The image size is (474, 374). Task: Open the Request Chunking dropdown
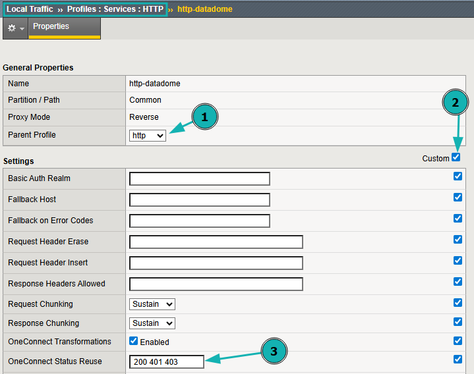pos(152,304)
